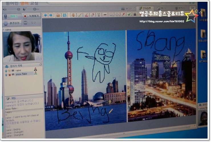Open the second desktop folder icon
This screenshot has width=211, height=142.
click(204, 34)
